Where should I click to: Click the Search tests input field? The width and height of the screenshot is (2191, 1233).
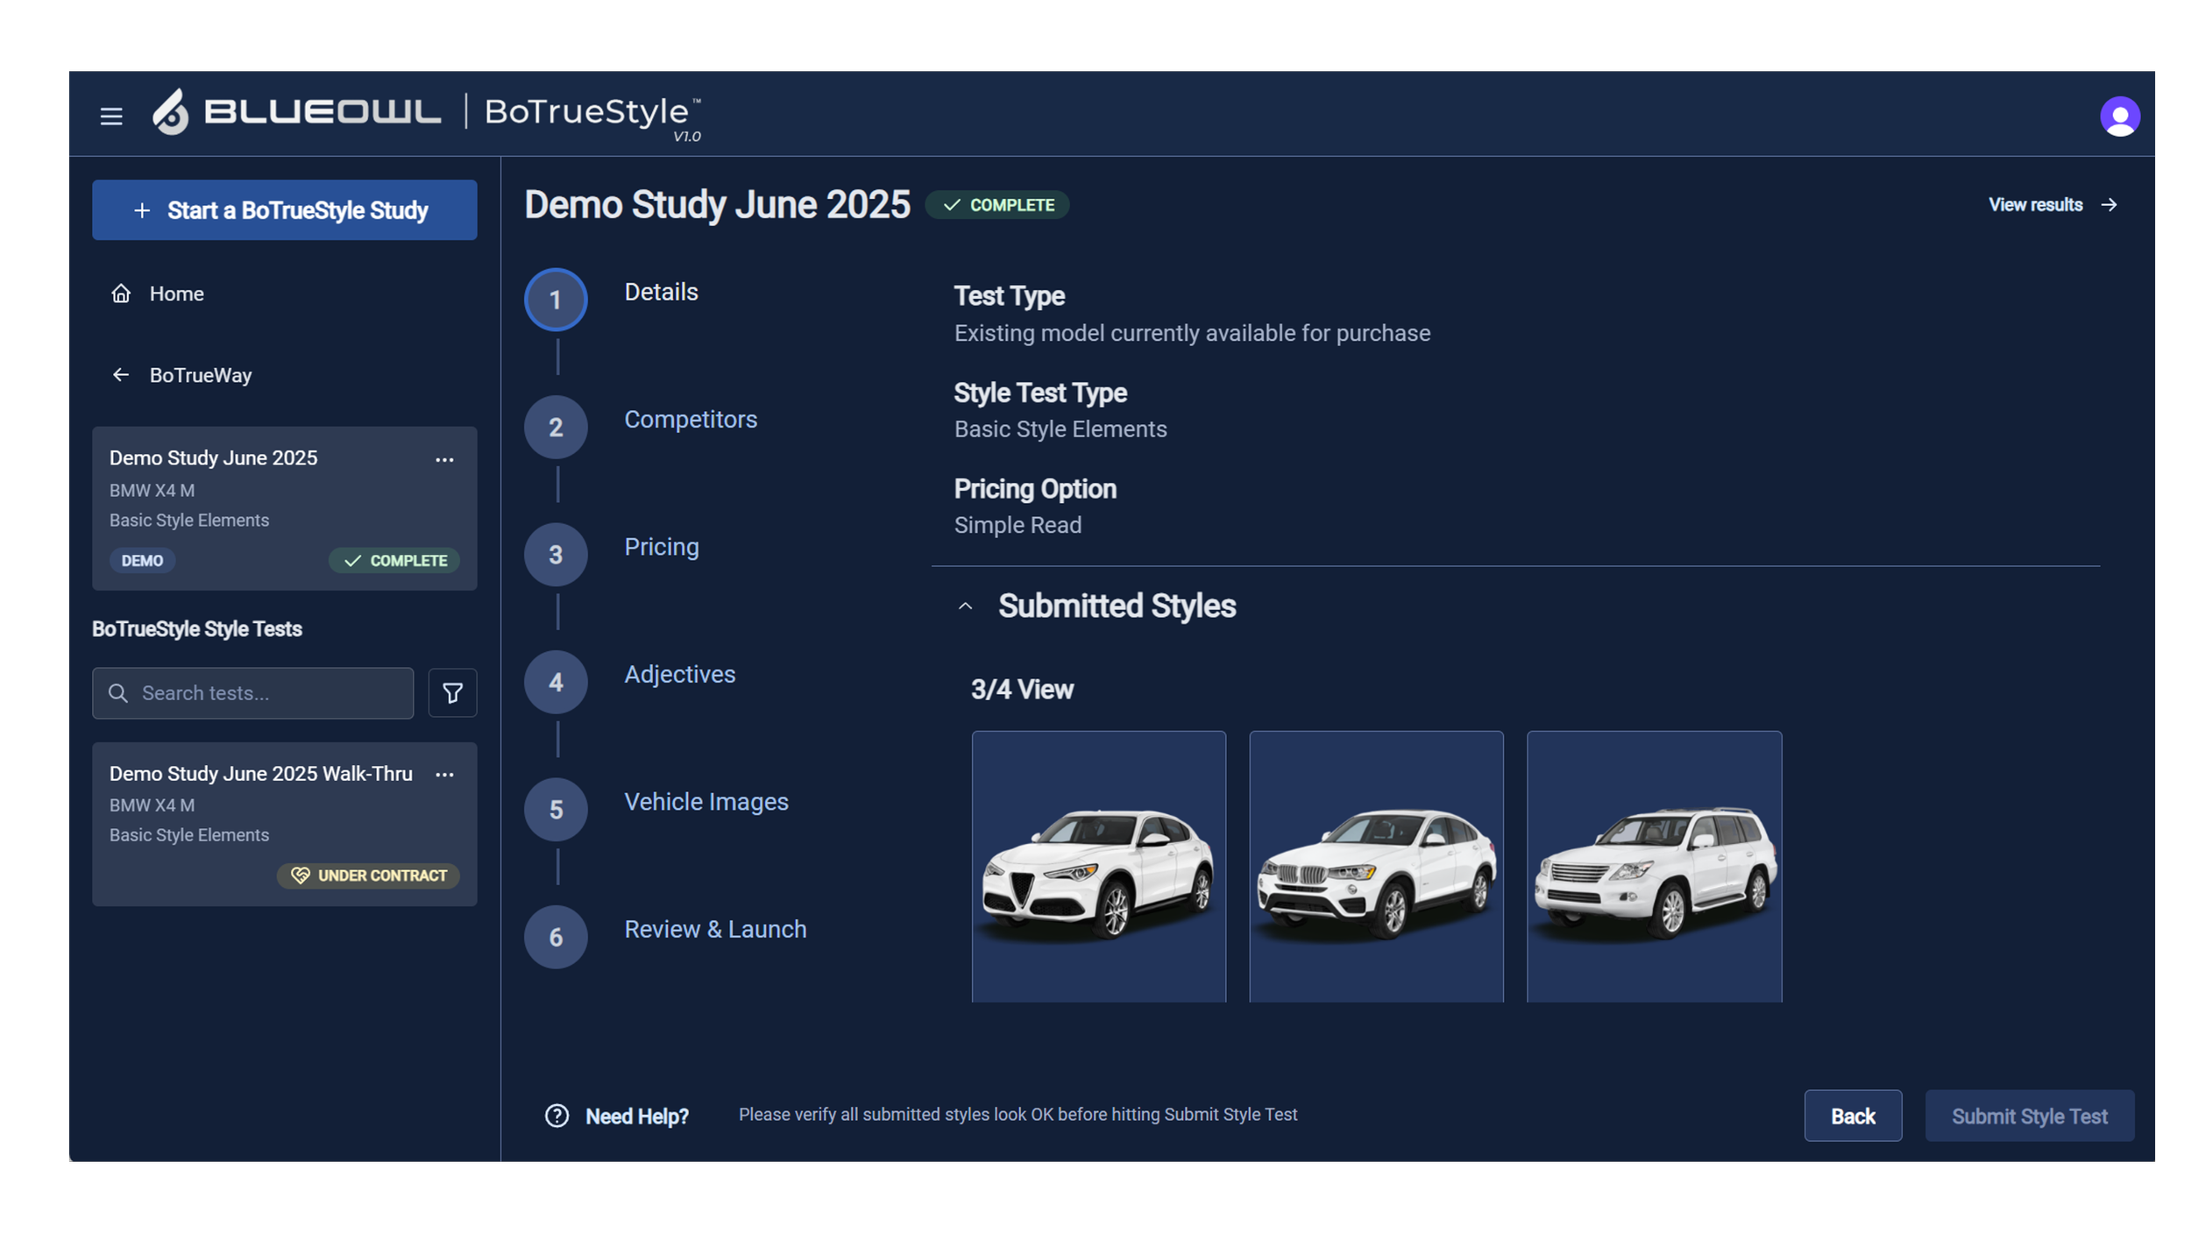(263, 693)
